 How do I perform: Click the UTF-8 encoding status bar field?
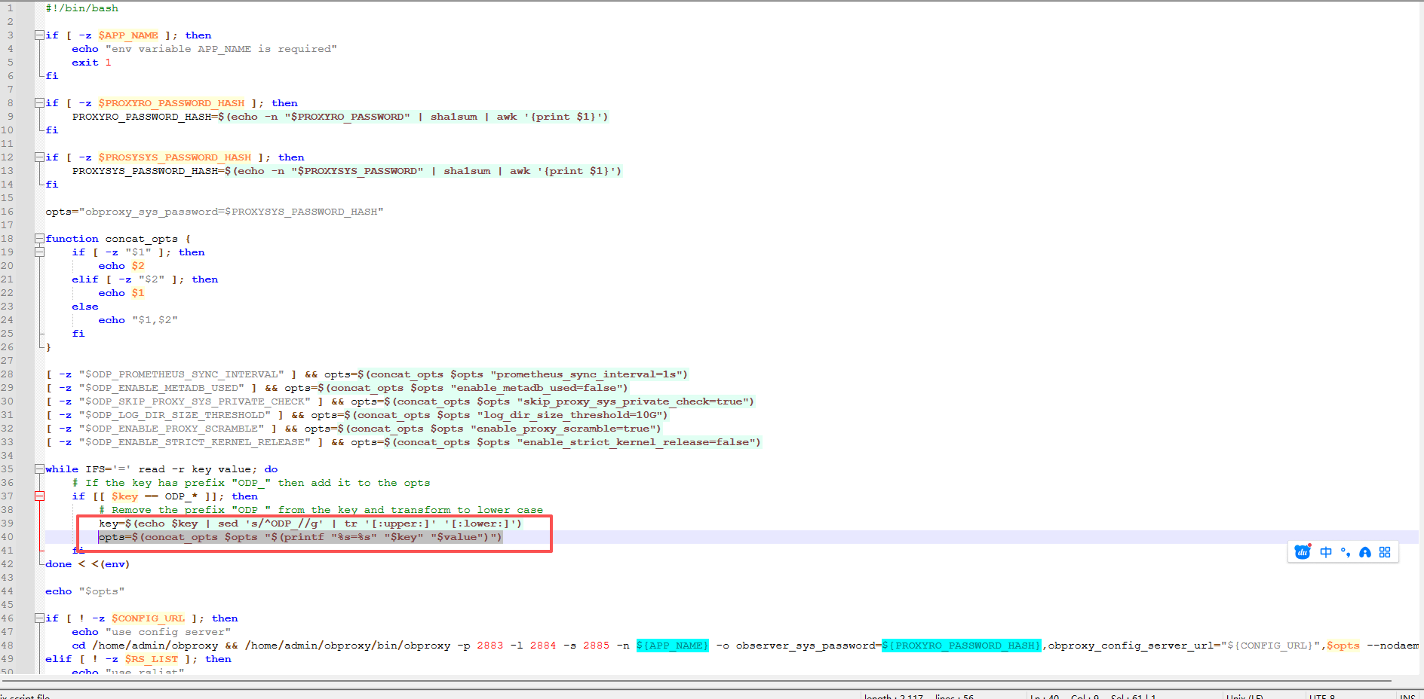click(1322, 696)
